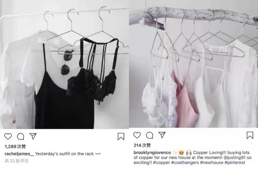This screenshot has width=258, height=172.
Task: View all 32 comments link
Action: click(x=17, y=161)
